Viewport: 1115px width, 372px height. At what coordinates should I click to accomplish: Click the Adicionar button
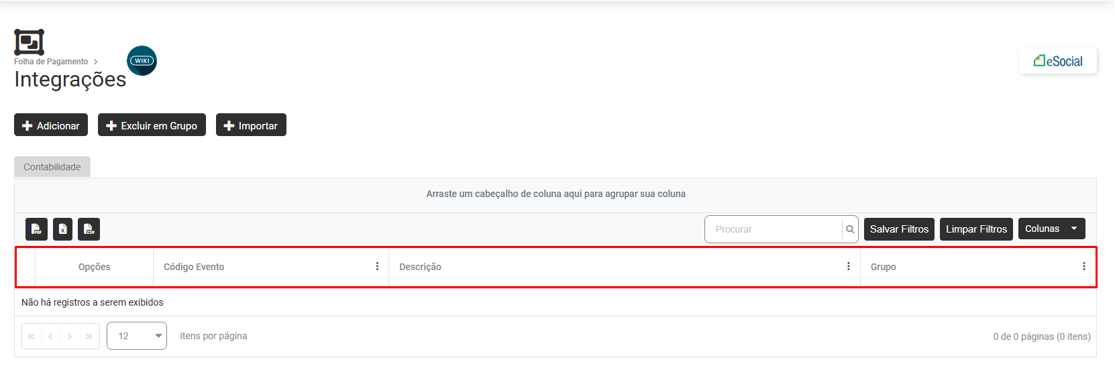pyautogui.click(x=51, y=125)
